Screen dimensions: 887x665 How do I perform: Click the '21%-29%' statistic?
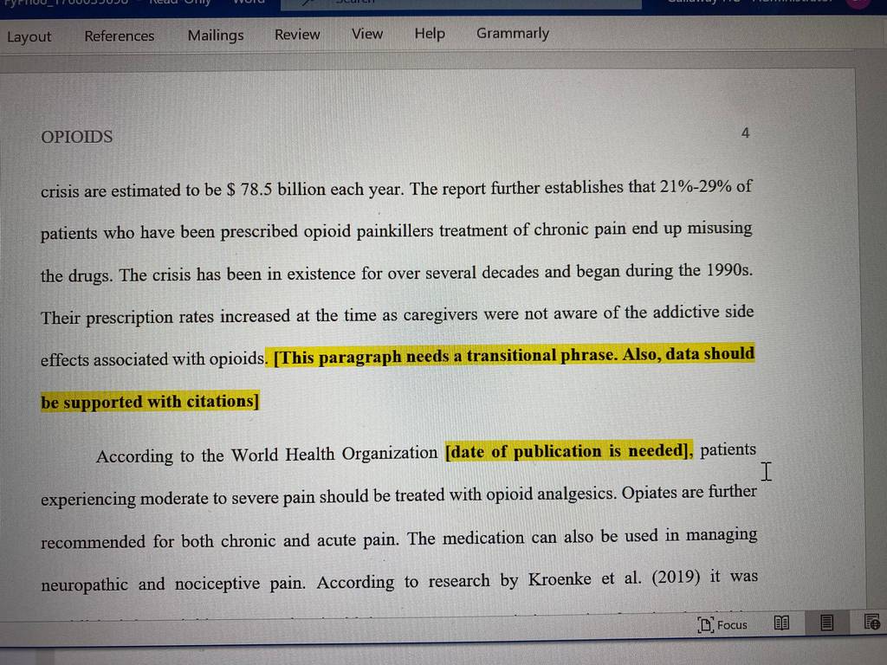click(696, 186)
